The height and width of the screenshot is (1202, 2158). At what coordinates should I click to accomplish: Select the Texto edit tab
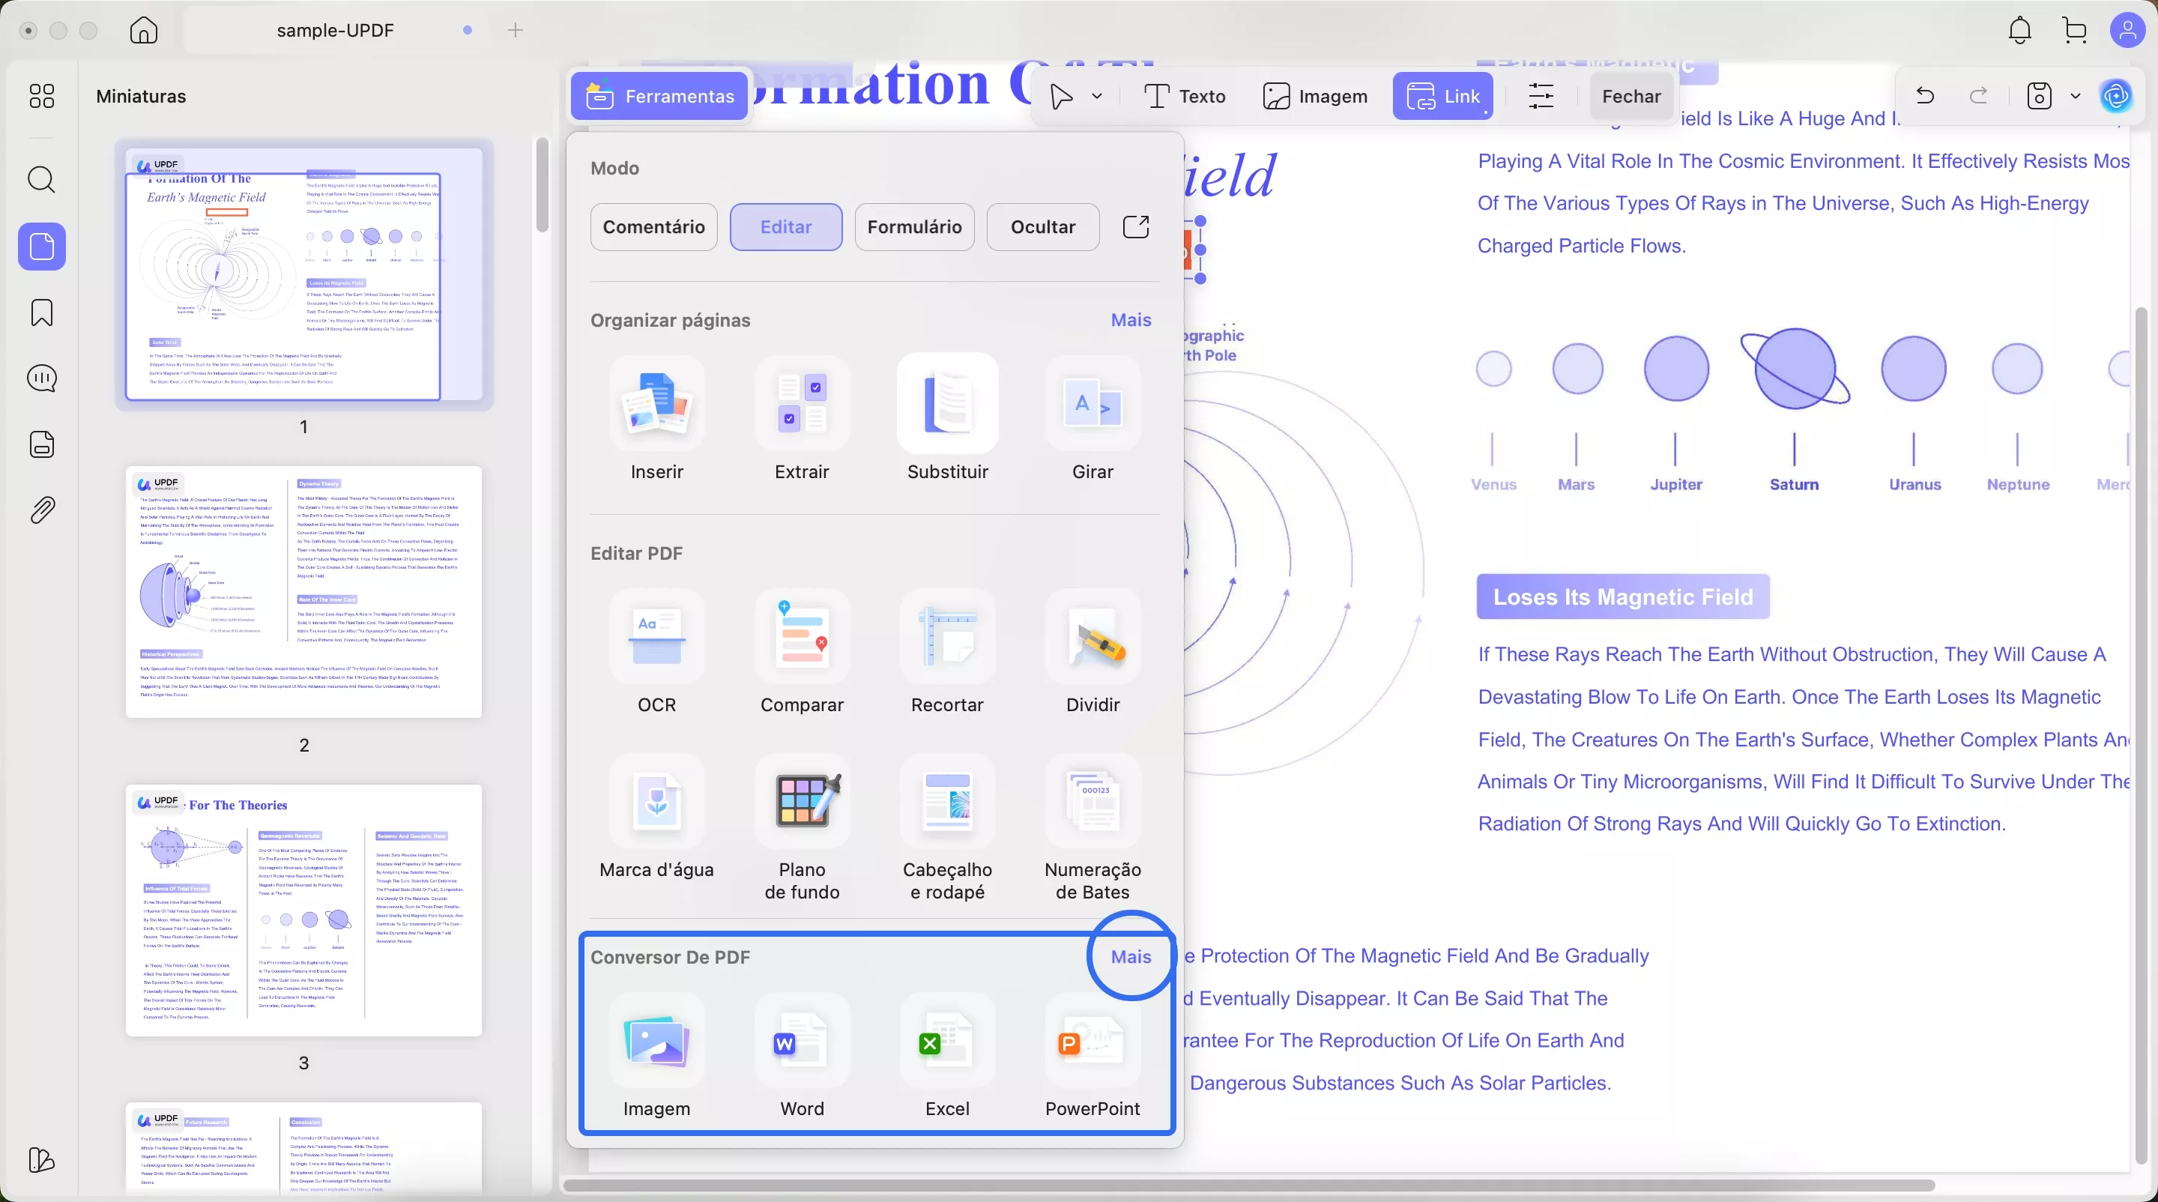point(1185,97)
